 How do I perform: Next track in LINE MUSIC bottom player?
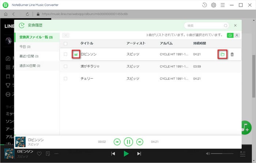click(139, 154)
